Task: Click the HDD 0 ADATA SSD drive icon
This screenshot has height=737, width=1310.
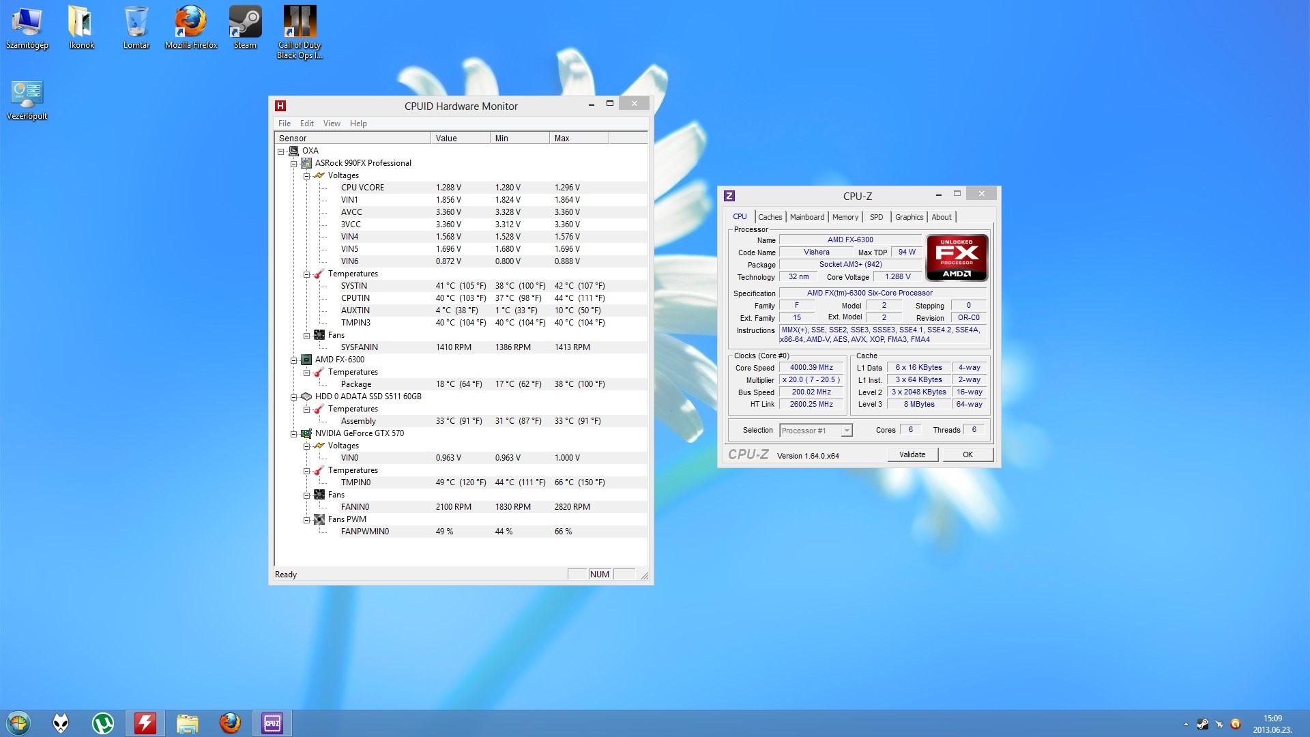Action: tap(306, 396)
